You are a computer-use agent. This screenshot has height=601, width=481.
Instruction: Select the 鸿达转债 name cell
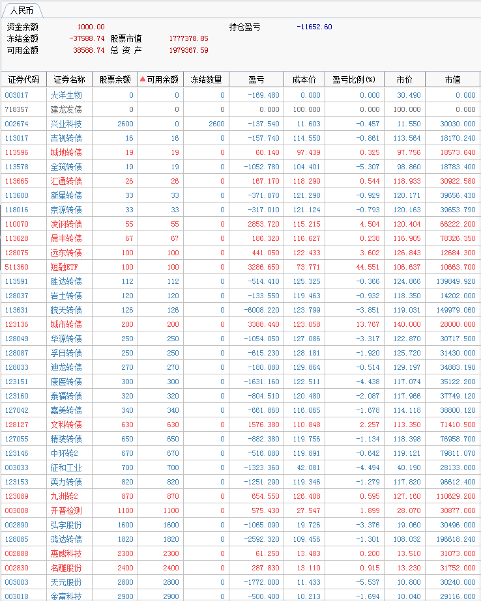point(66,539)
